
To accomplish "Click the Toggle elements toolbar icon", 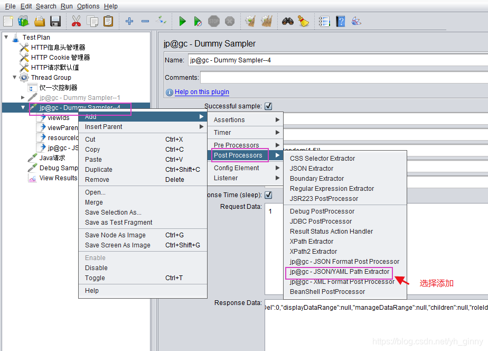I will 161,21.
